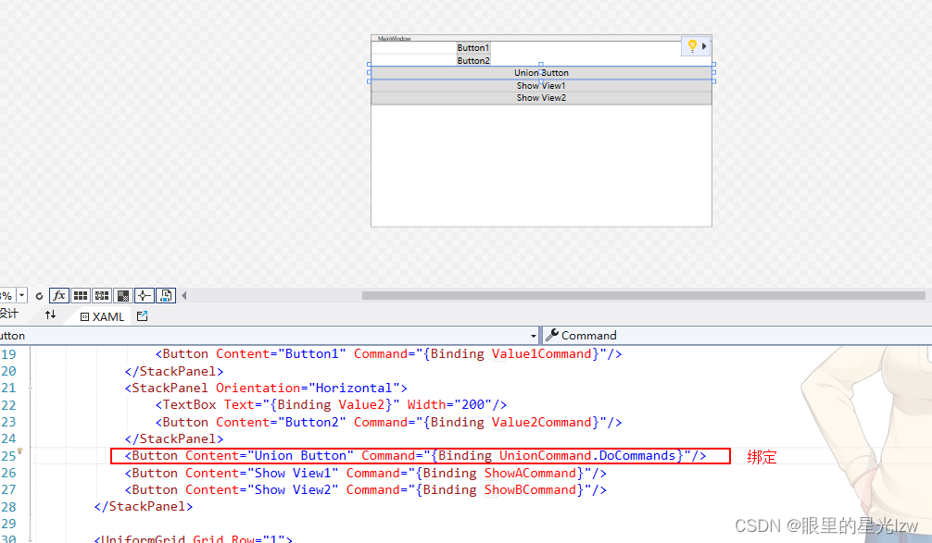The height and width of the screenshot is (543, 932).
Task: Swap design and XAML panes
Action: point(51,315)
